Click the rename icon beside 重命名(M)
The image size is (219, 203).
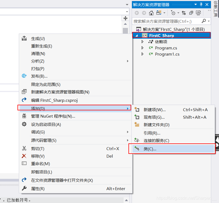pos(24,163)
